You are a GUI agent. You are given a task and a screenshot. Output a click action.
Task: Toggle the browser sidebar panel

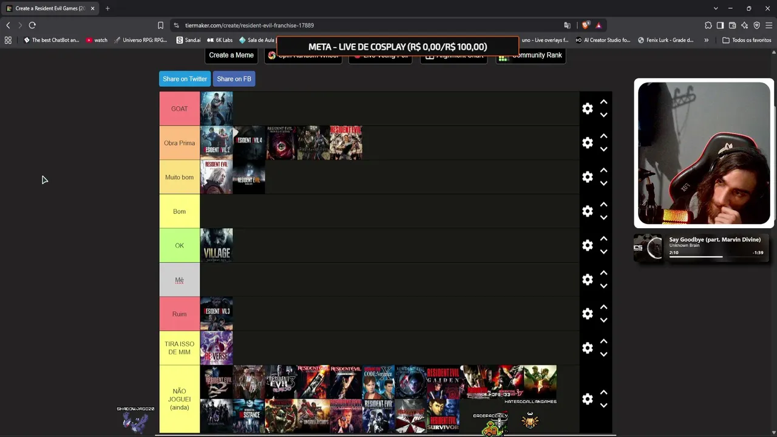(721, 25)
